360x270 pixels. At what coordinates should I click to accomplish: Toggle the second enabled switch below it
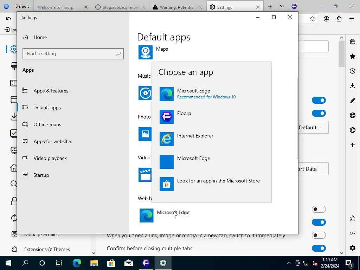pos(319,113)
